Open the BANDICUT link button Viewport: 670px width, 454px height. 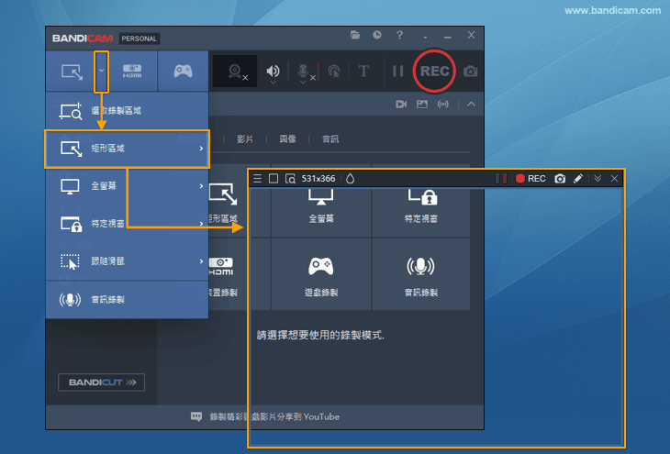101,382
